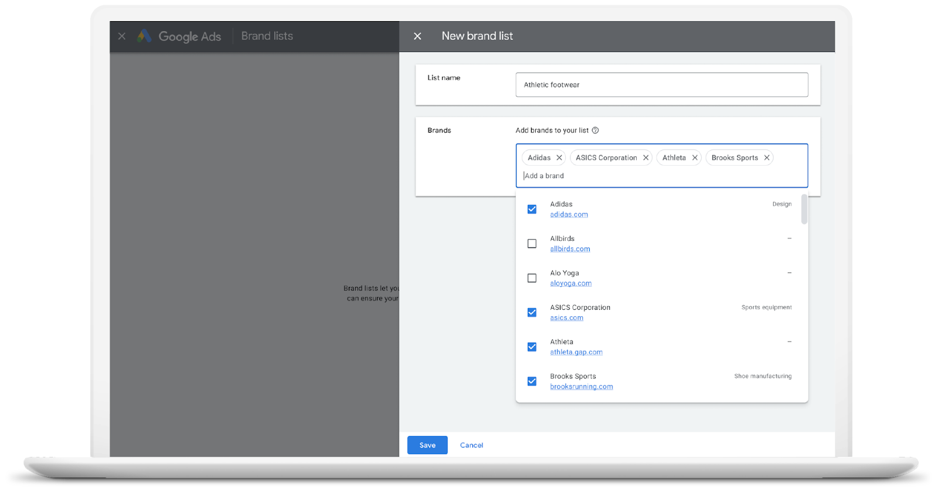This screenshot has width=938, height=488.
Task: Uncheck the Athleta checkbox
Action: (x=532, y=347)
